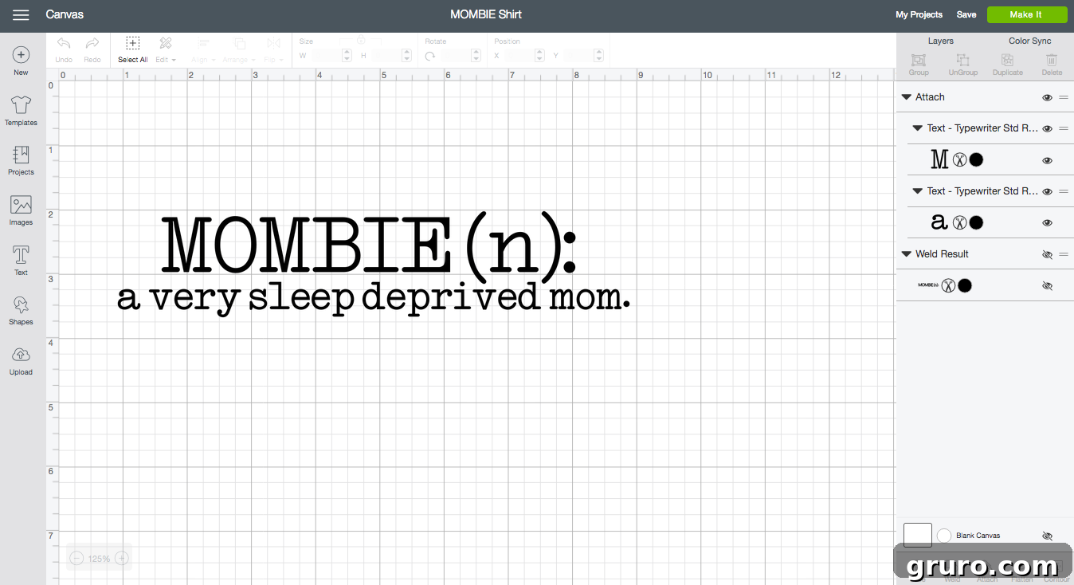Click the Width size stepper
This screenshot has width=1074, height=585.
coord(347,56)
